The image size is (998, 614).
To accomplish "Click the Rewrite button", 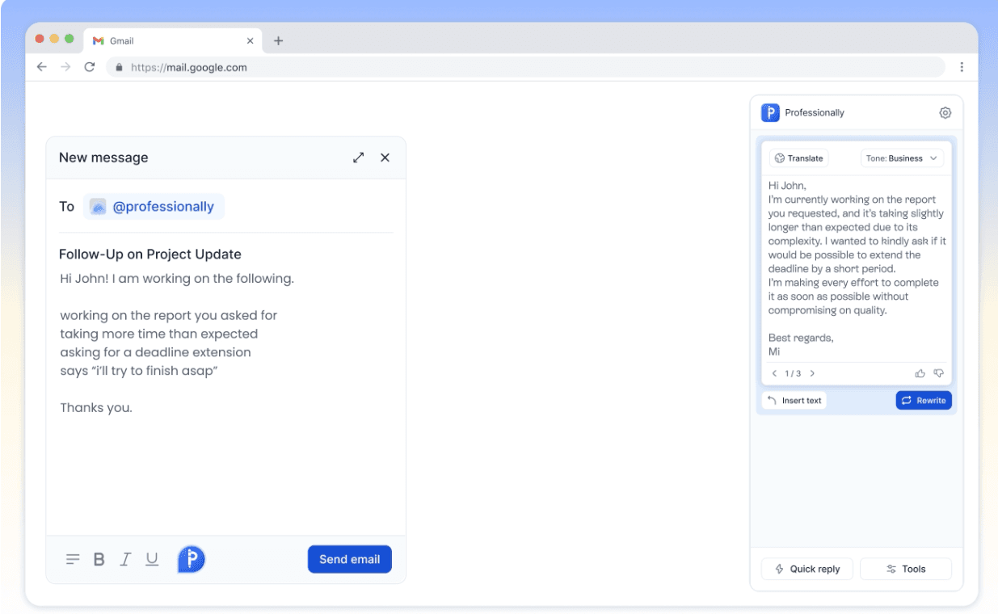I will (924, 400).
